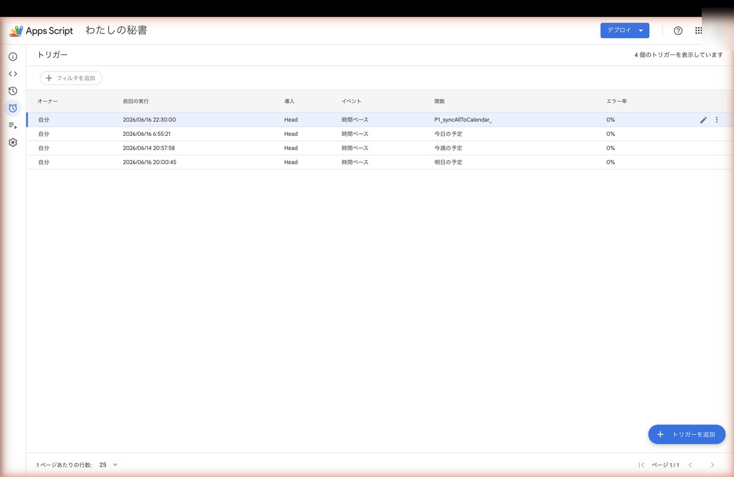Viewport: 734px width, 477px height.
Task: Click the 関数 column header
Action: (x=440, y=101)
